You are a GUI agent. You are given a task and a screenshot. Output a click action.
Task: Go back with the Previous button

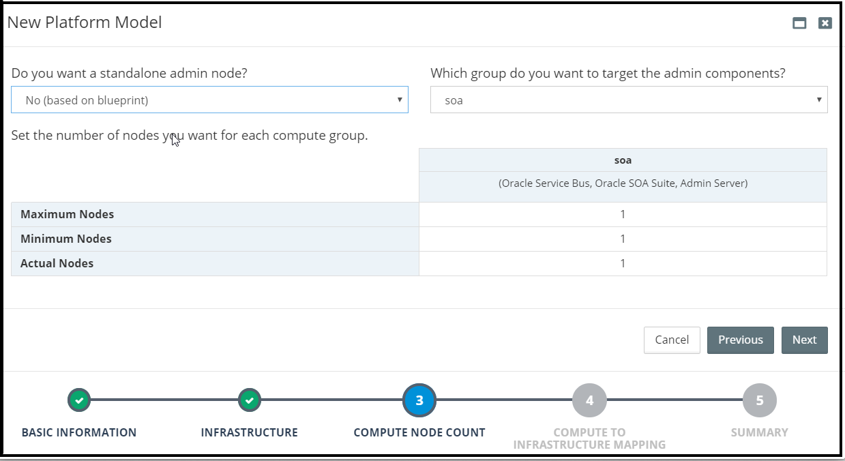pyautogui.click(x=740, y=340)
